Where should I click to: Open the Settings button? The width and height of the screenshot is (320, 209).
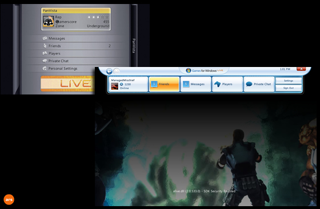point(289,81)
